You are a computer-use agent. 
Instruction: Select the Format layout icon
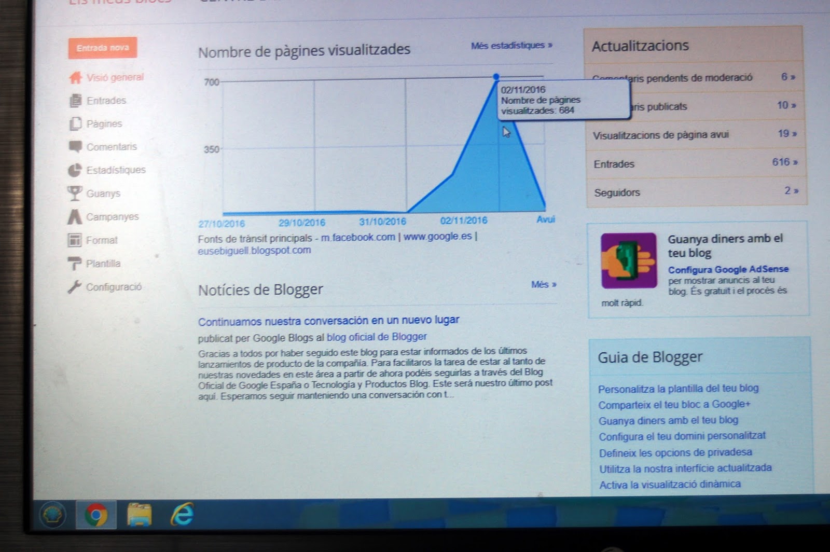(x=75, y=240)
